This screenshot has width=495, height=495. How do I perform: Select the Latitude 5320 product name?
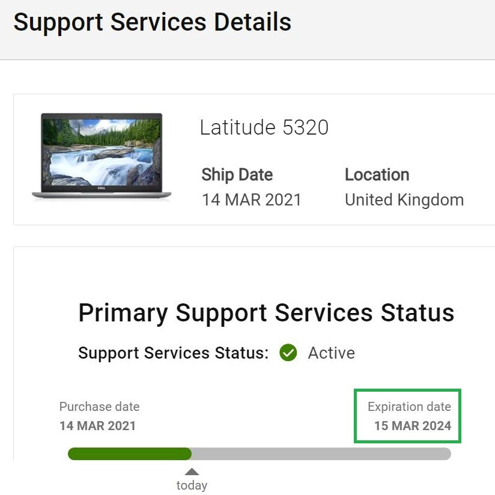click(x=264, y=127)
